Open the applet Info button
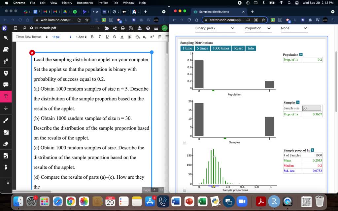The image size is (338, 211). tap(251, 48)
